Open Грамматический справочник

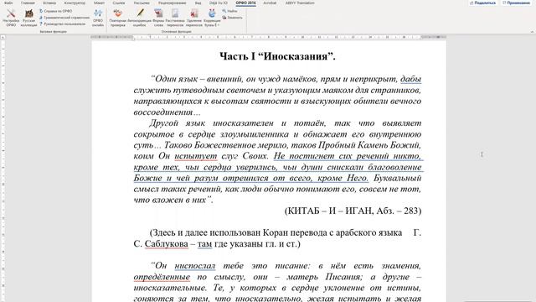point(64,18)
